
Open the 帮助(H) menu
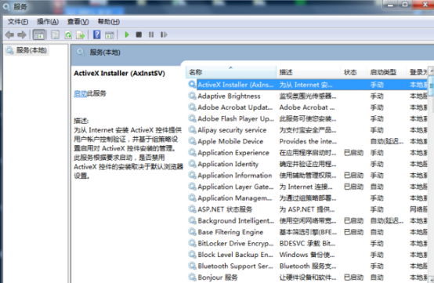[x=108, y=22]
